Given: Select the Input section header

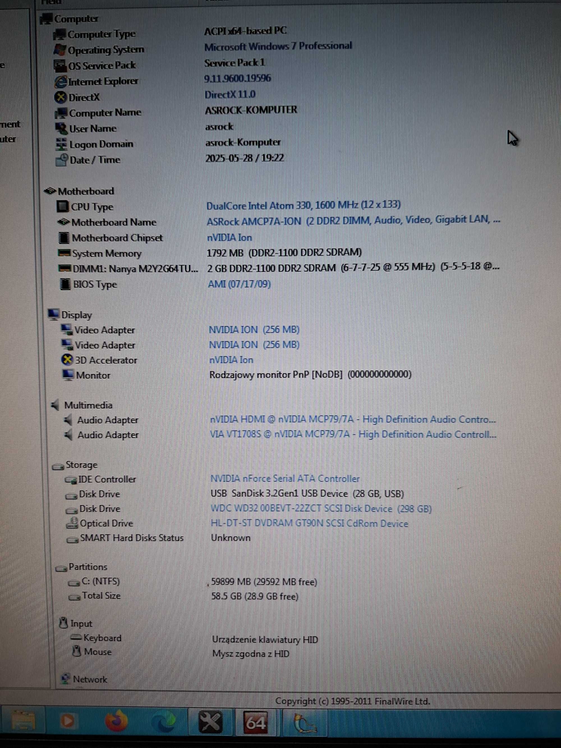Looking at the screenshot, I should 81,623.
